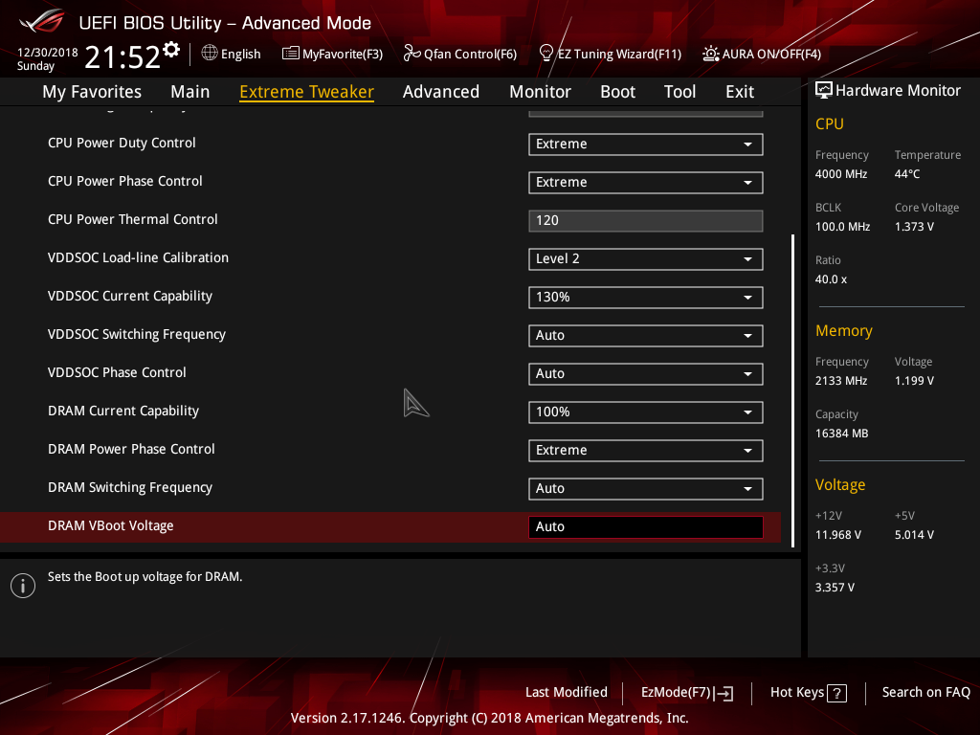Open the Monitor tab

coord(540,92)
